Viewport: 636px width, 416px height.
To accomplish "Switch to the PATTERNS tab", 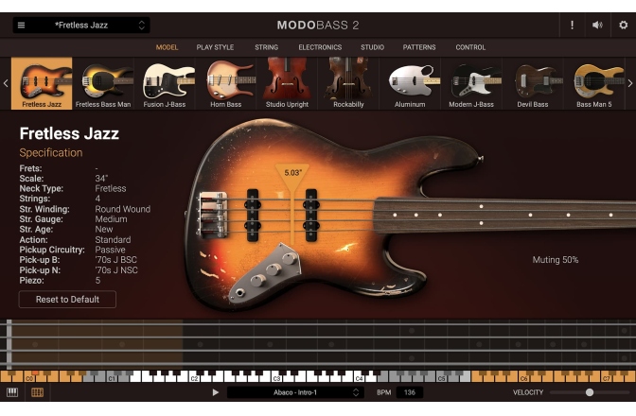I will pos(419,47).
